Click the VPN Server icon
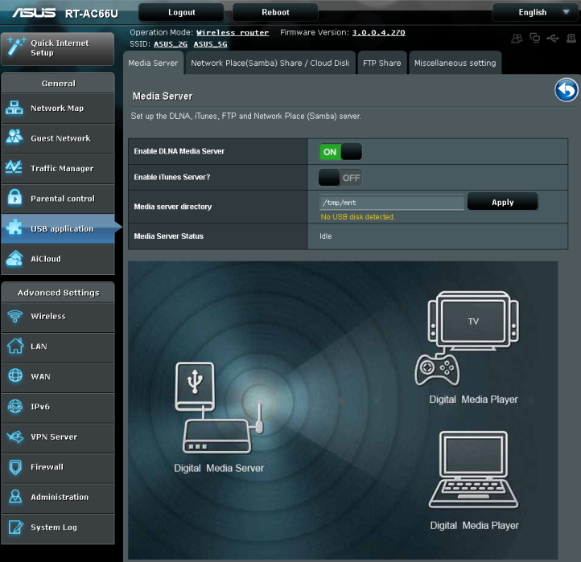The image size is (581, 562). coord(15,437)
